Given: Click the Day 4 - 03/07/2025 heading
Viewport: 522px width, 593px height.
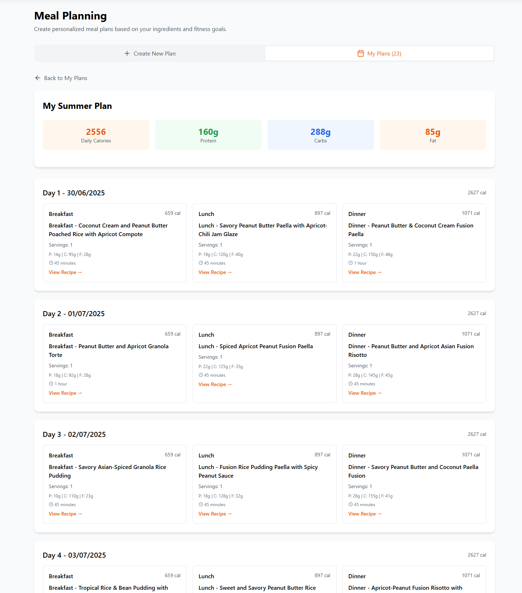Looking at the screenshot, I should click(75, 555).
